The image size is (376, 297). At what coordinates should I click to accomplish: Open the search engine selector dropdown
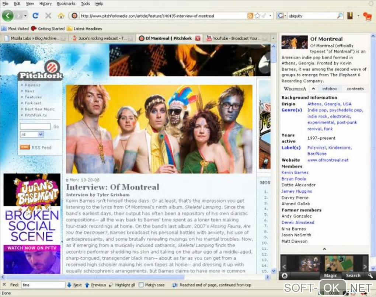pos(282,16)
